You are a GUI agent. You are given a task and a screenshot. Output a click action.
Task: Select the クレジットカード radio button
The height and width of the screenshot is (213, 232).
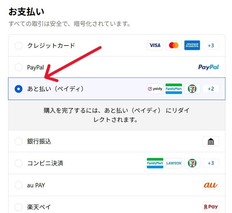[x=18, y=46]
